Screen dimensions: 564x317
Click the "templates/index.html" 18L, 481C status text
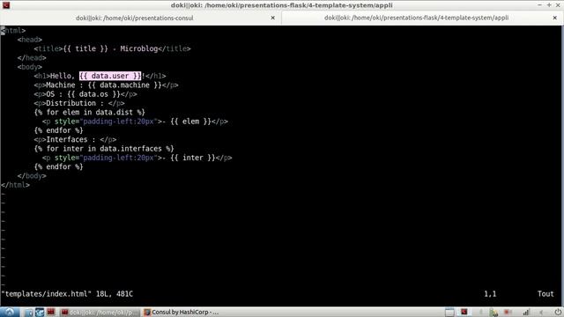pos(67,294)
